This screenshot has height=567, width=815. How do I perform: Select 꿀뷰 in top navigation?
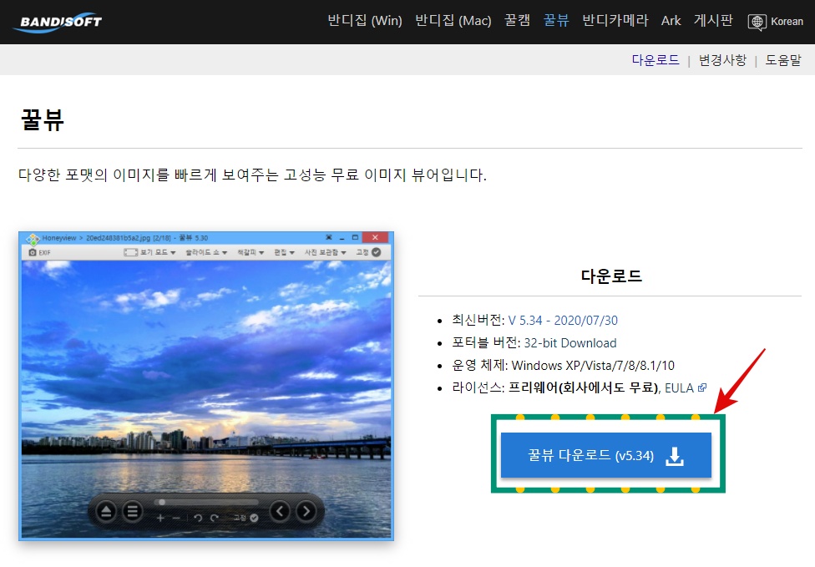pos(556,20)
